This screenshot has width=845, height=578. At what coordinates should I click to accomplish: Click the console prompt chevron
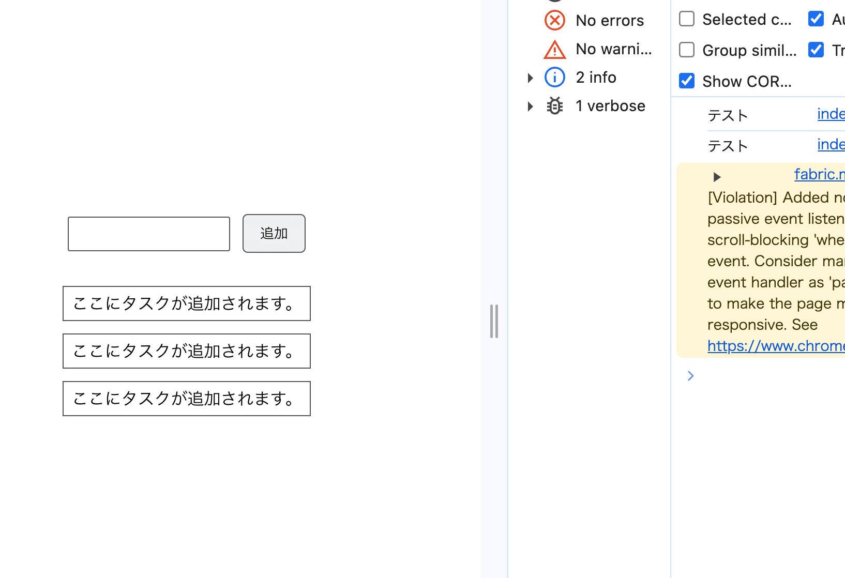coord(690,376)
